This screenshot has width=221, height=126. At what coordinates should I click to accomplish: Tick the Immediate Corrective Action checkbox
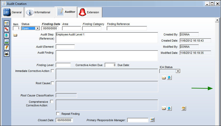[x=52, y=71]
